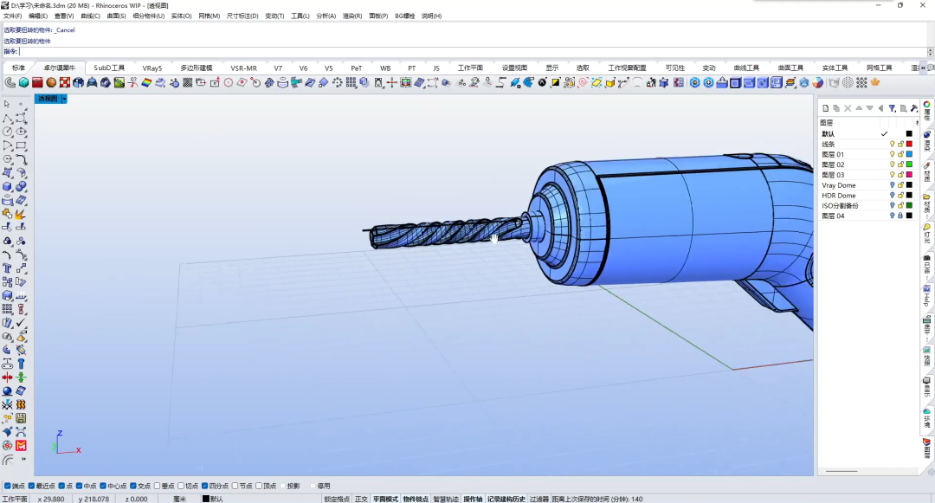The image size is (935, 503).
Task: Click the 3x3 dot array icon
Action: click(351, 83)
